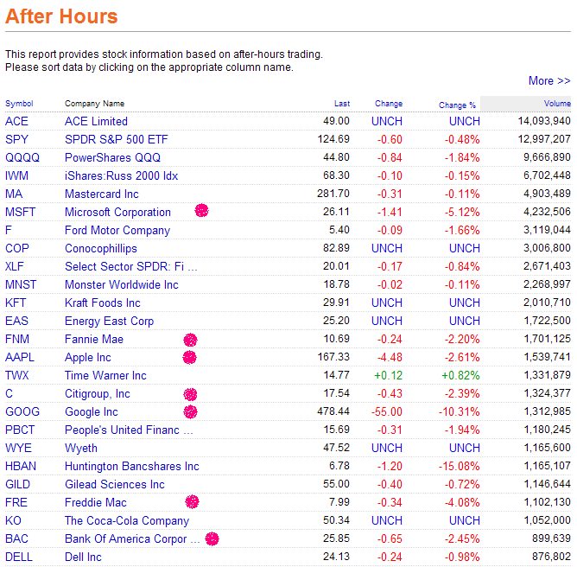
Task: Click the pink dot next to Freddie Mac
Action: point(192,501)
